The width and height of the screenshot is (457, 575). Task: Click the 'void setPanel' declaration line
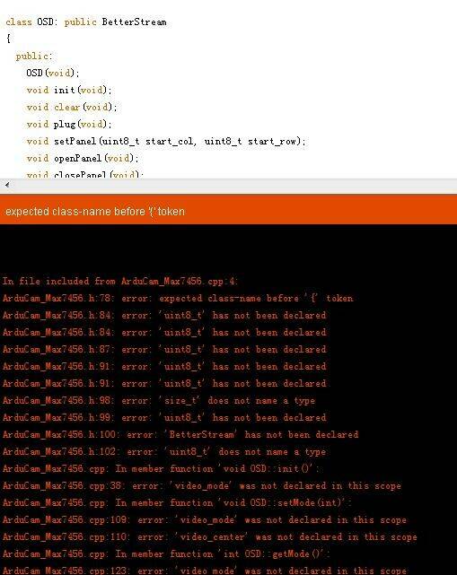(x=165, y=141)
